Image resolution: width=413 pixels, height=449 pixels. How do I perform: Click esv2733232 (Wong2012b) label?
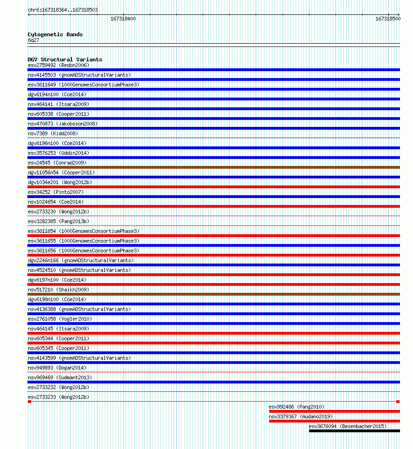pyautogui.click(x=58, y=387)
